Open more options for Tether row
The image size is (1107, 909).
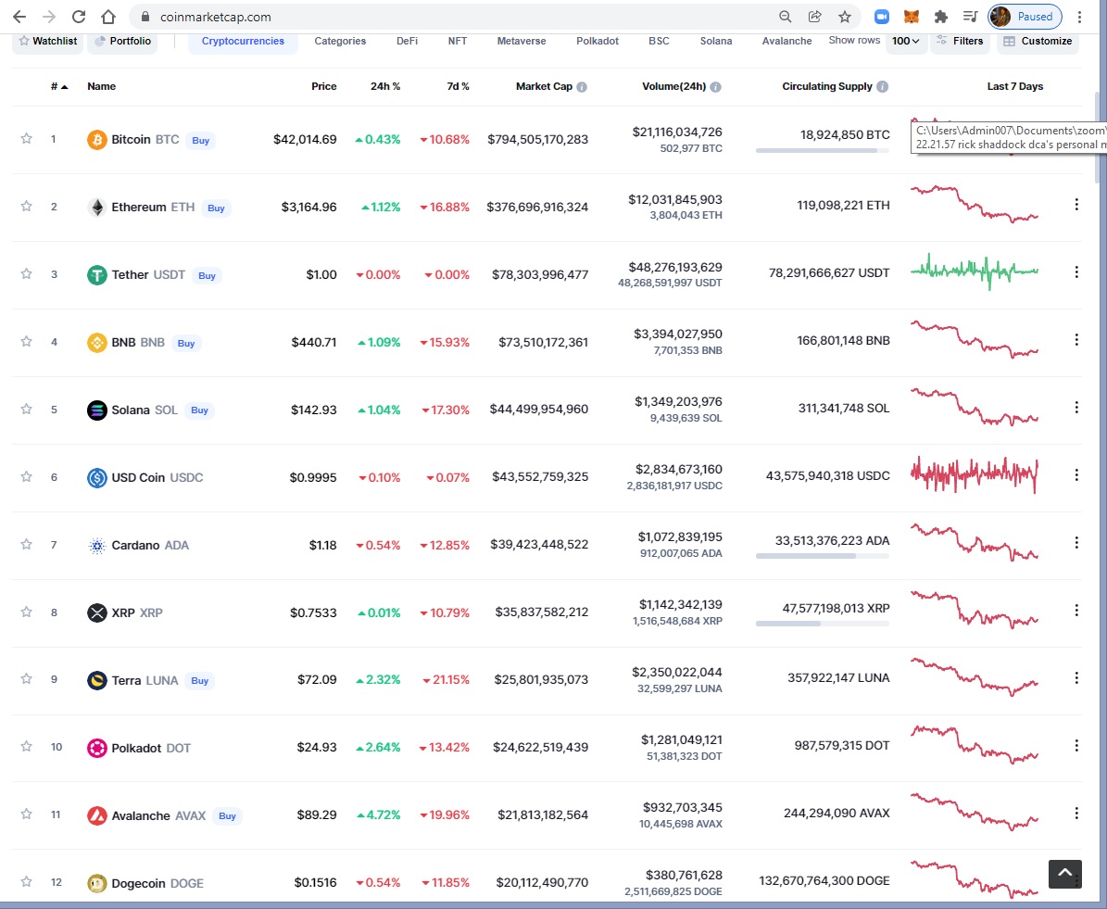coord(1076,271)
